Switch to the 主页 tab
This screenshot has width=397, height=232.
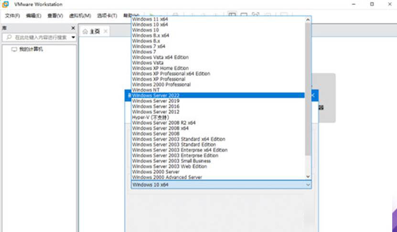point(95,32)
